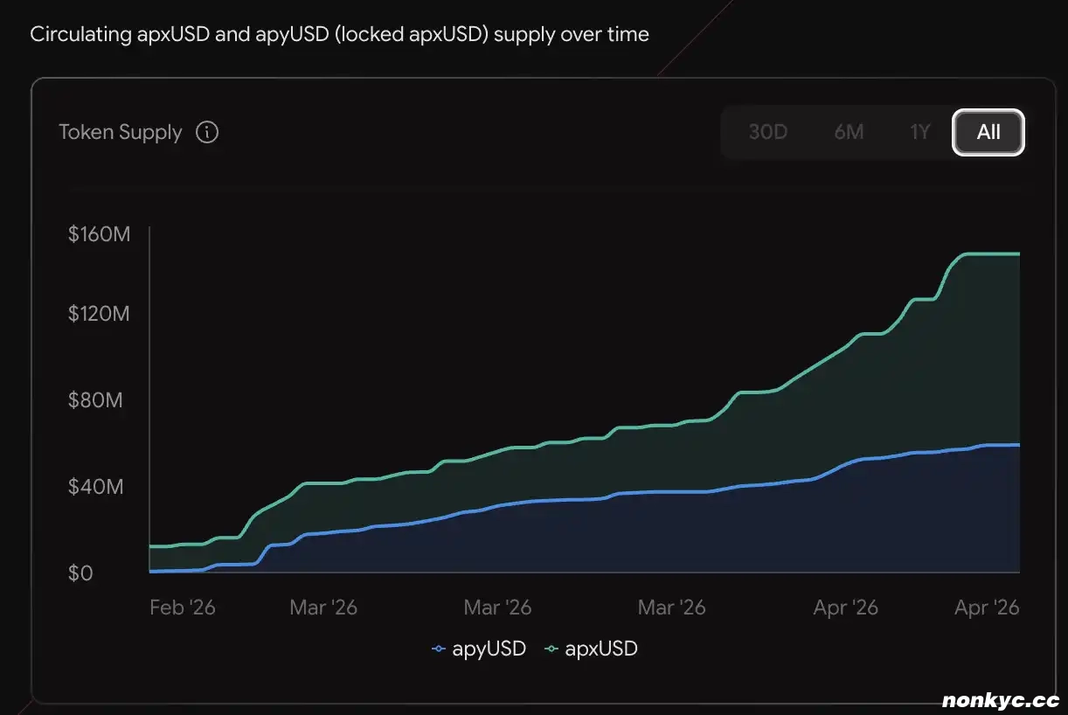Click the $80M y-axis label
This screenshot has width=1068, height=715.
(95, 400)
